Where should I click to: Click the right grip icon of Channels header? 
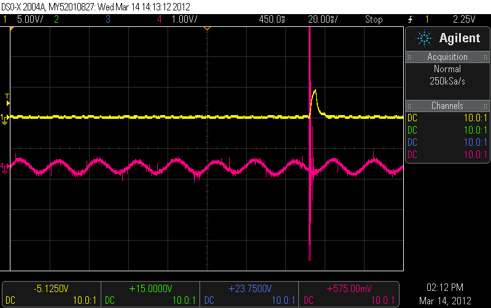pos(485,106)
